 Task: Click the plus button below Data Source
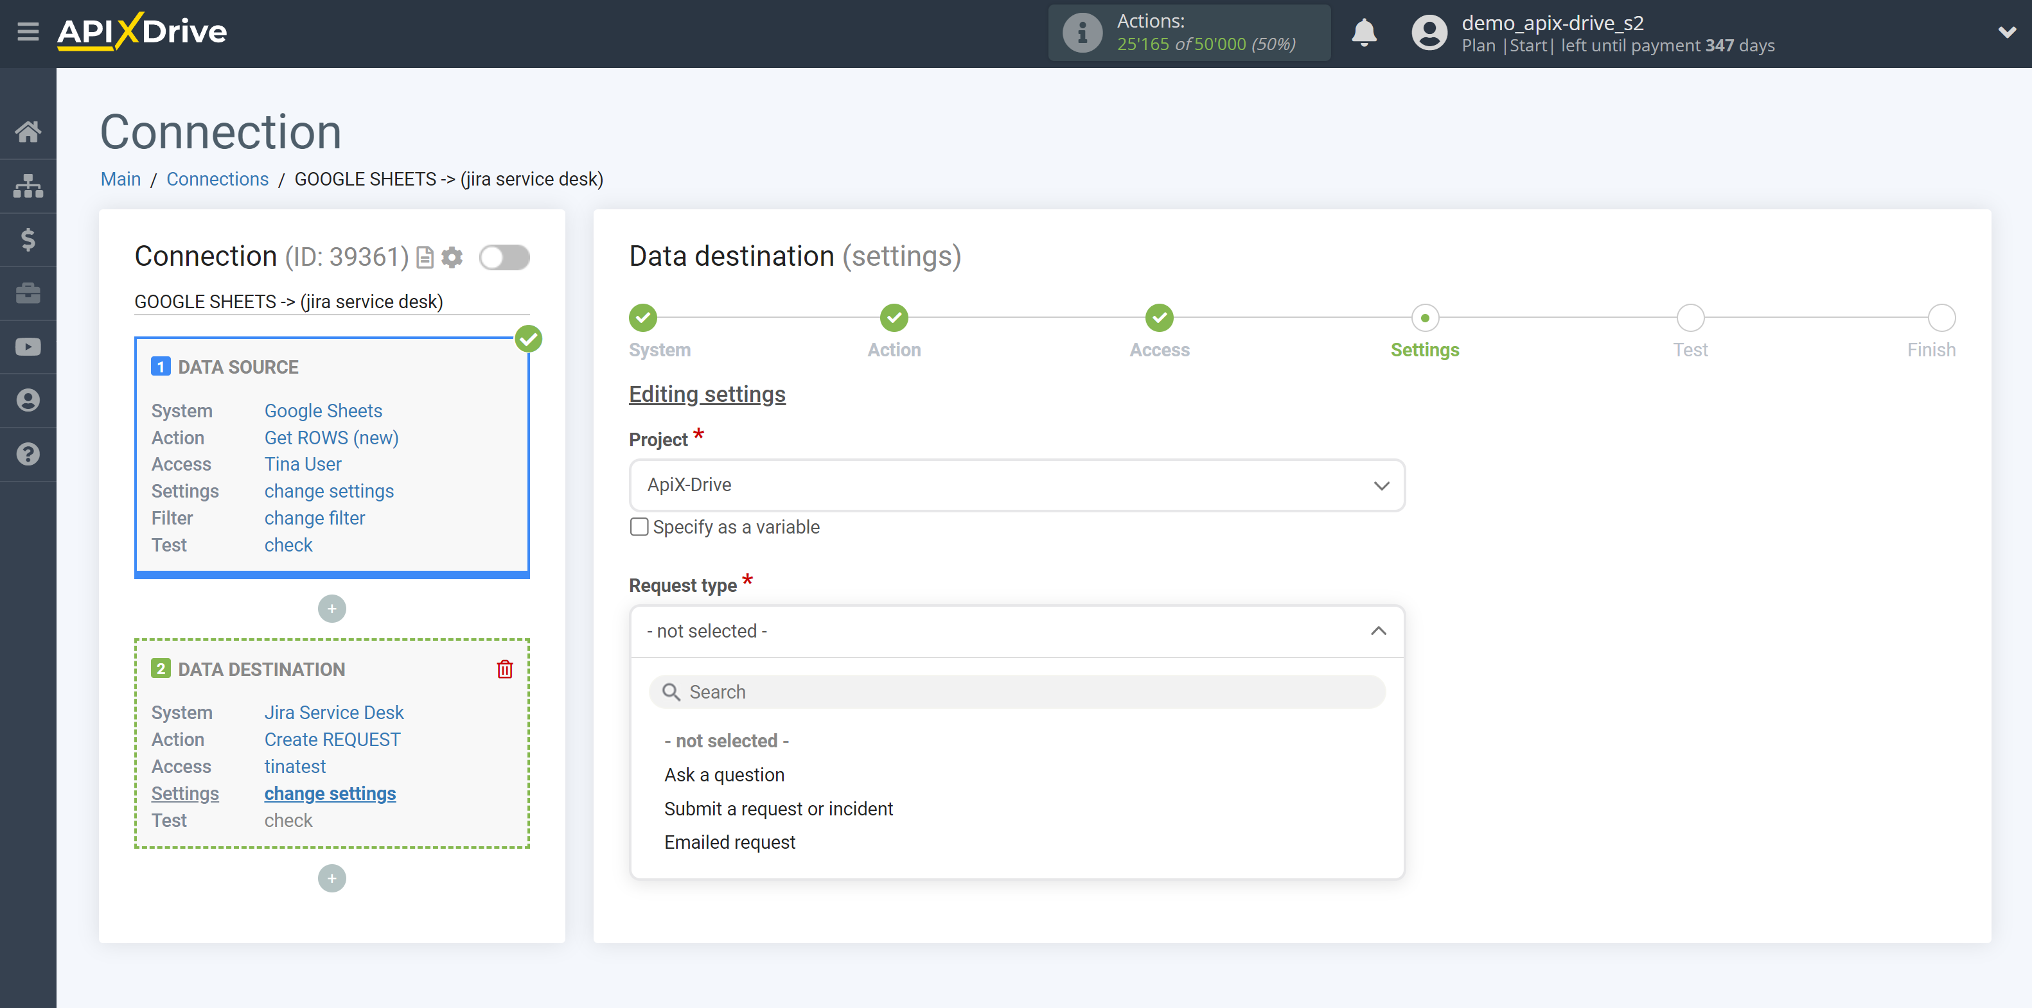tap(332, 609)
